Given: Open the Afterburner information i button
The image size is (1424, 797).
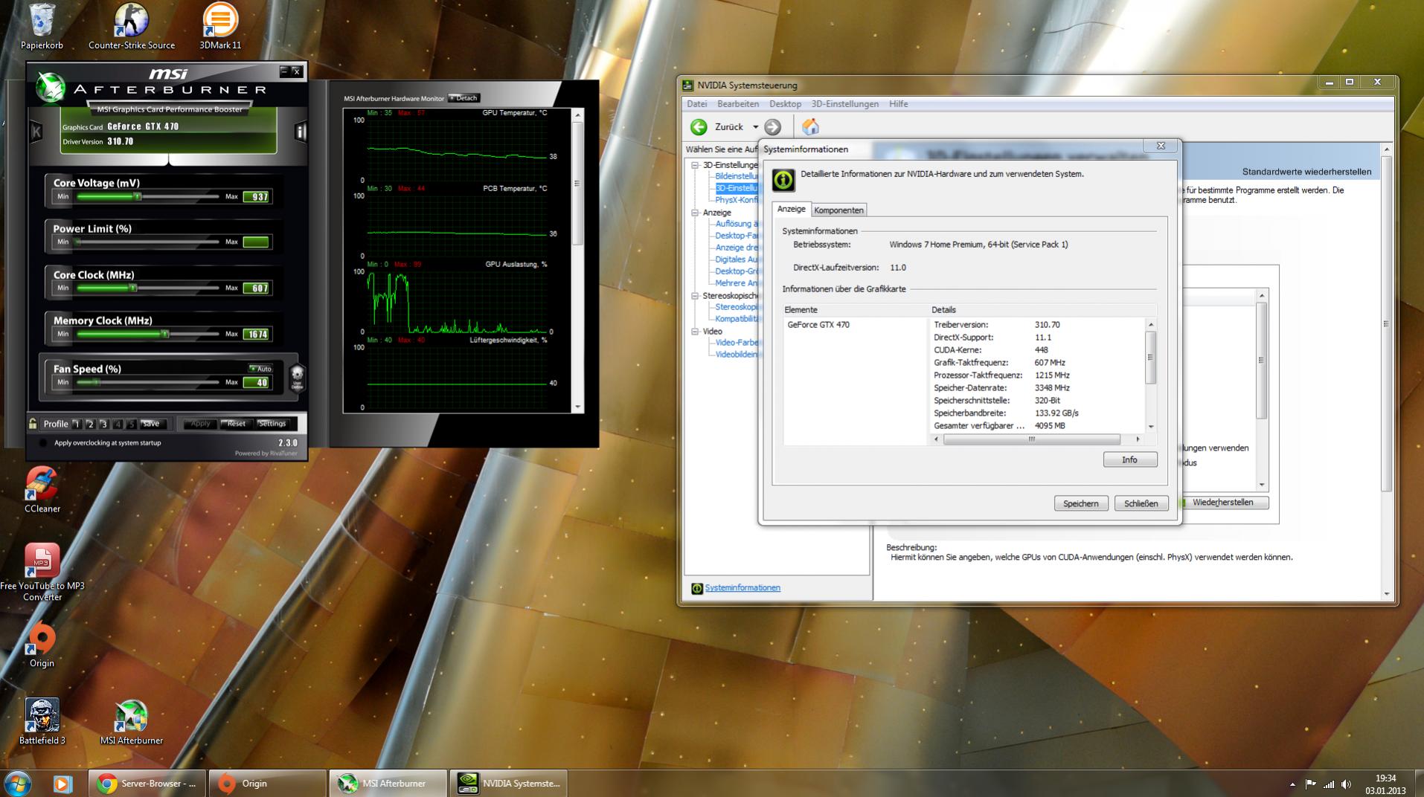Looking at the screenshot, I should coord(301,132).
